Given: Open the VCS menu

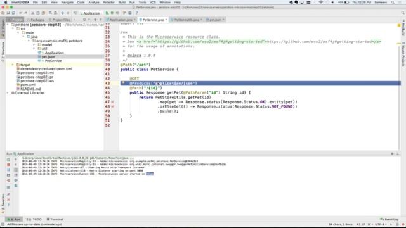Looking at the screenshot, I should click(153, 3).
